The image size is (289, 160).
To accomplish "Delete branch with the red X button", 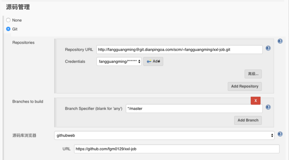I will tap(256, 101).
